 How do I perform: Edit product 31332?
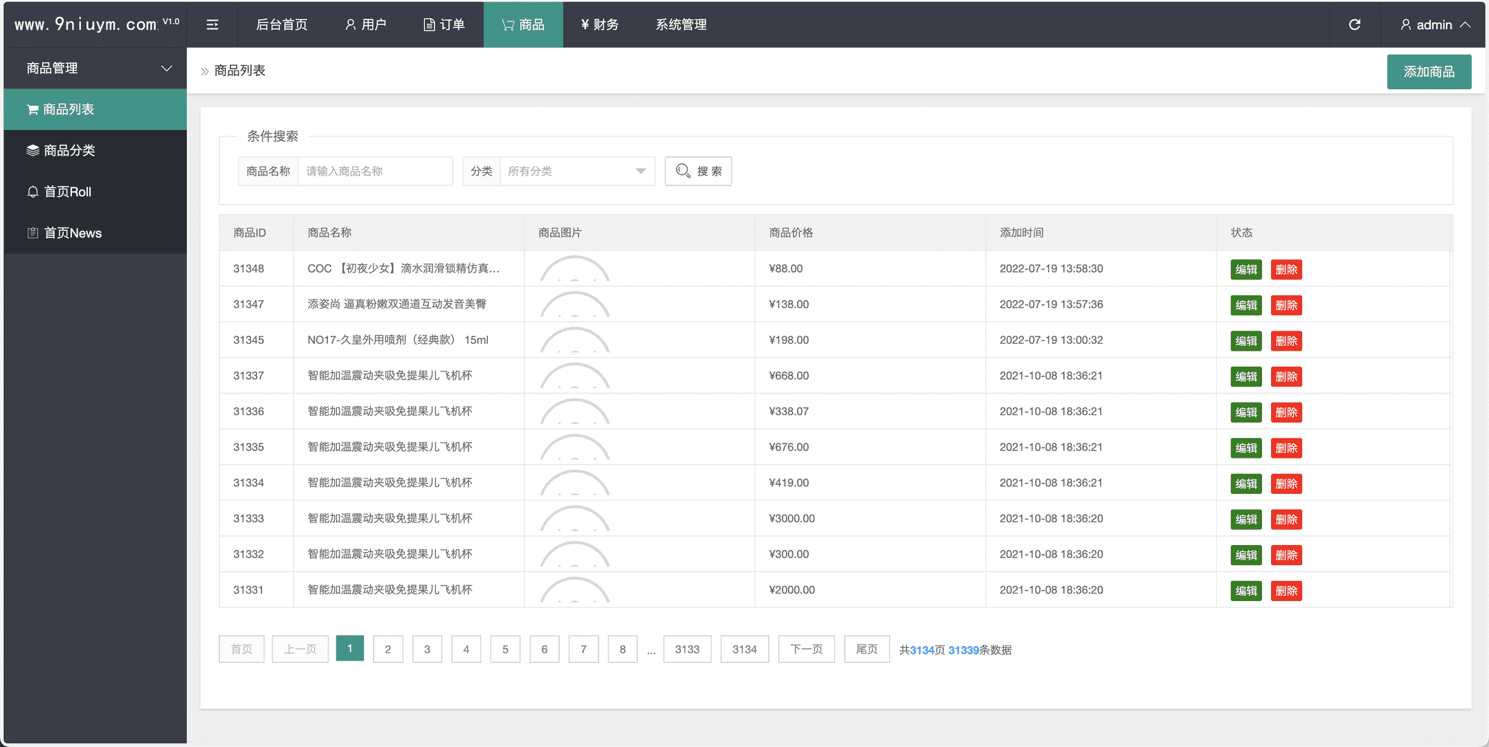tap(1246, 555)
